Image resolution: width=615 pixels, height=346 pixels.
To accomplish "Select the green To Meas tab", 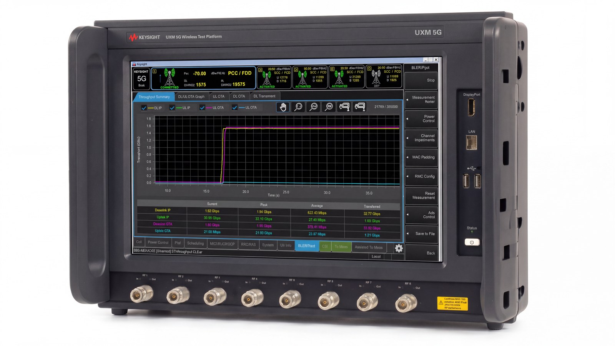I will (341, 247).
